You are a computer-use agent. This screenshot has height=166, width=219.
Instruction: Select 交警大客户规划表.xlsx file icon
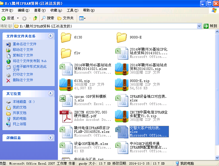[x=122, y=132]
